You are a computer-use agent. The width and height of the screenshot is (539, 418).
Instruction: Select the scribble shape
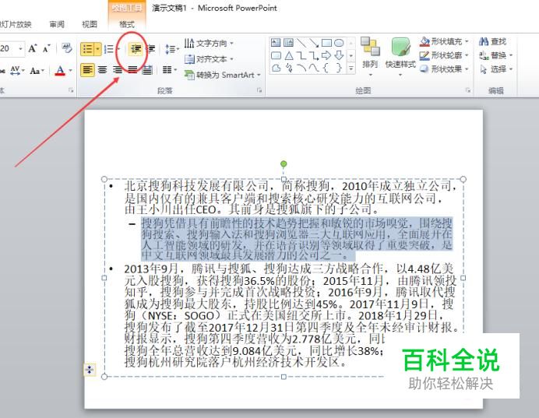tap(289, 68)
